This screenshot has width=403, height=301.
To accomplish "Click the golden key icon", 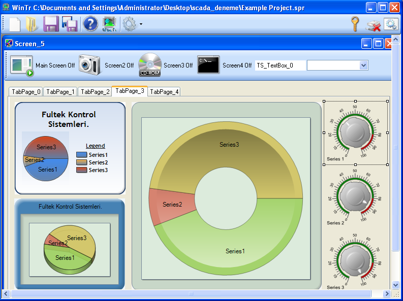I will [355, 24].
